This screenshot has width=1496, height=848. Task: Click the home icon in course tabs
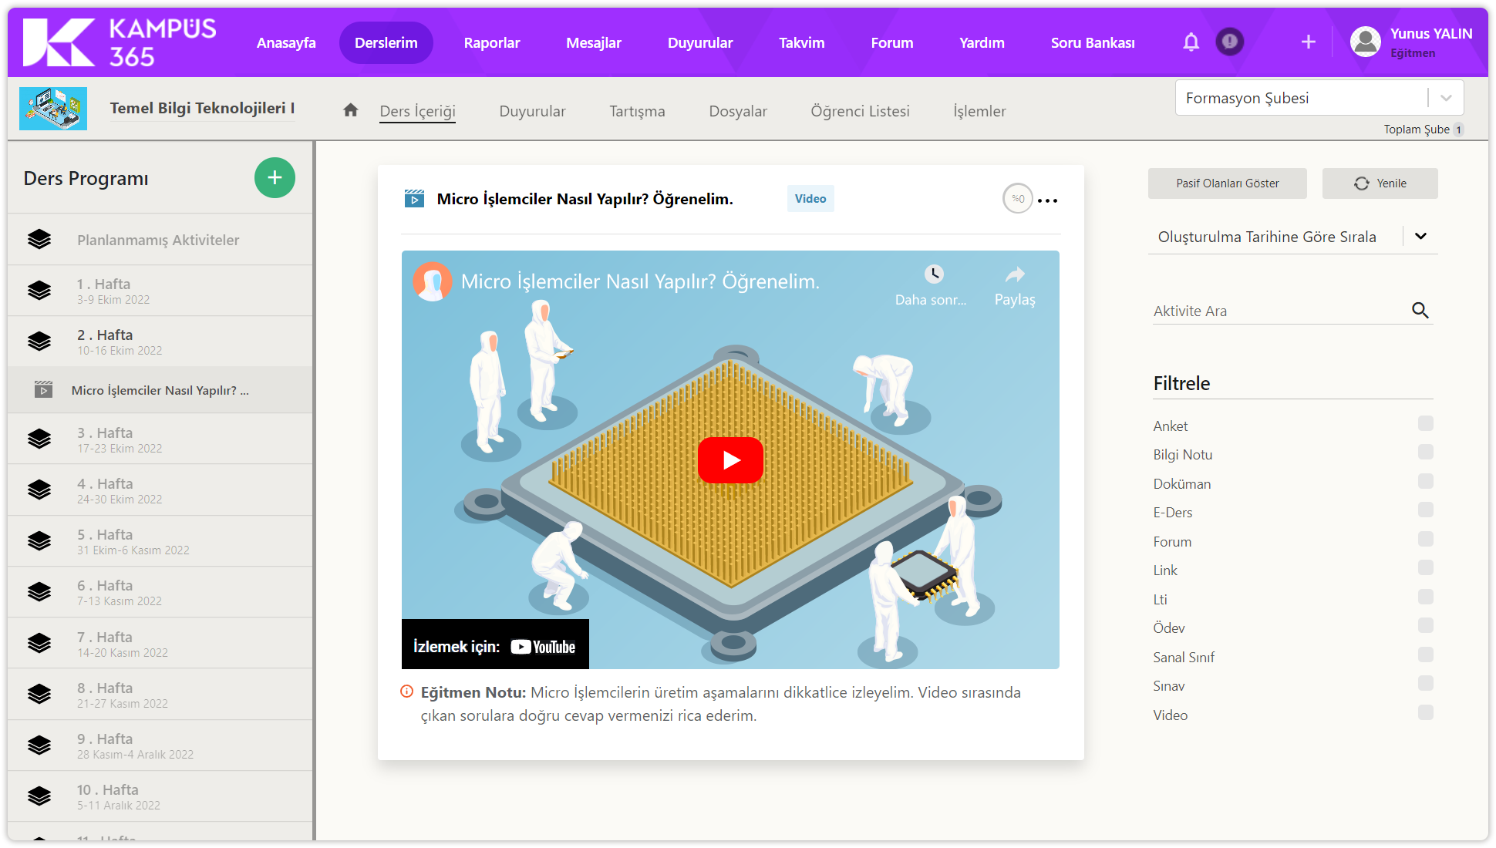tap(351, 110)
